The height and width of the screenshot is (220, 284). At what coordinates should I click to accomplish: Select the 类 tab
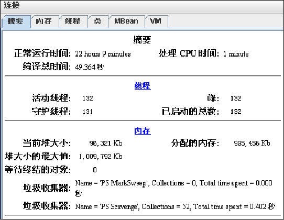click(x=98, y=21)
